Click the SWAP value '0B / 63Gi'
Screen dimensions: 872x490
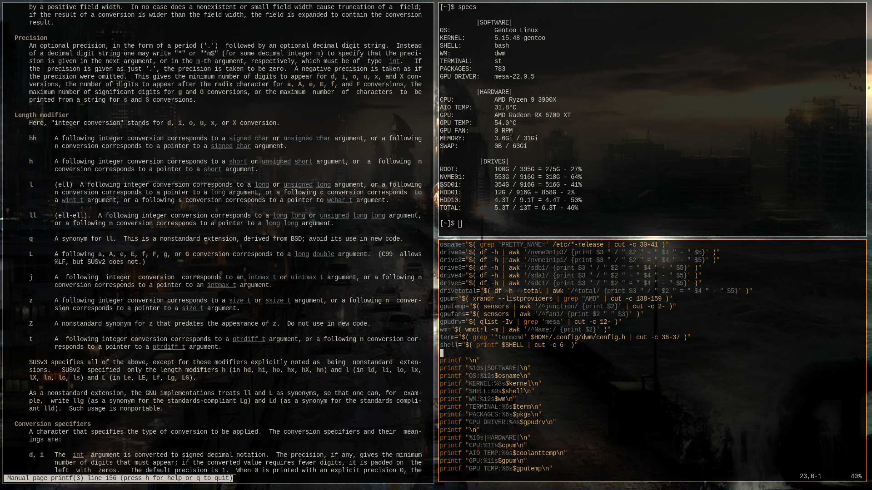pyautogui.click(x=511, y=146)
